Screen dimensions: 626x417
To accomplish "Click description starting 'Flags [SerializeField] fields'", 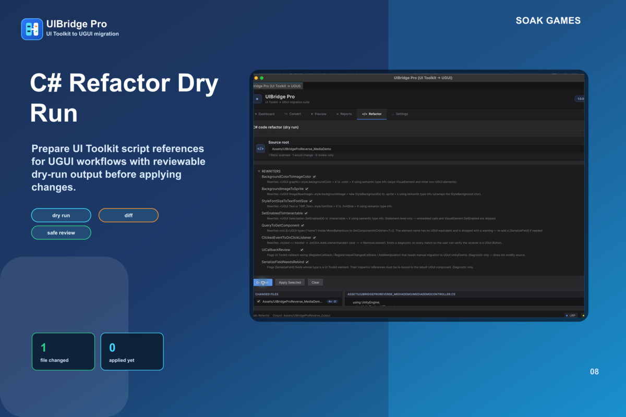I will point(370,267).
